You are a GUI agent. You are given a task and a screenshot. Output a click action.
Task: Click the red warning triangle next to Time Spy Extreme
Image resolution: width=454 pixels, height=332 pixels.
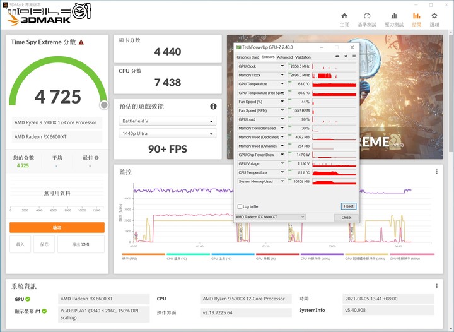pyautogui.click(x=81, y=42)
